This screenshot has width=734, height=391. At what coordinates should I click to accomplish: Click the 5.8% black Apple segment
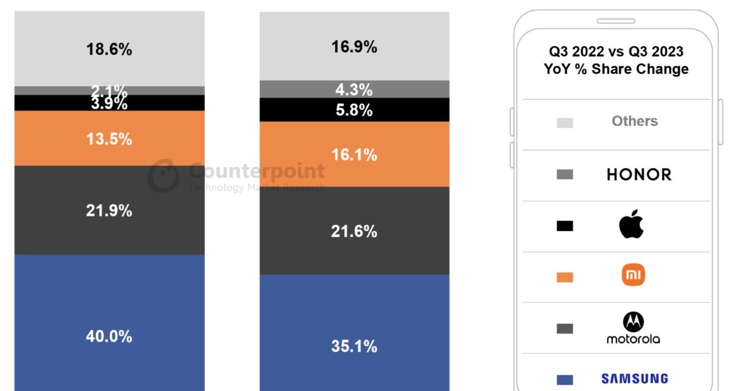click(x=354, y=110)
